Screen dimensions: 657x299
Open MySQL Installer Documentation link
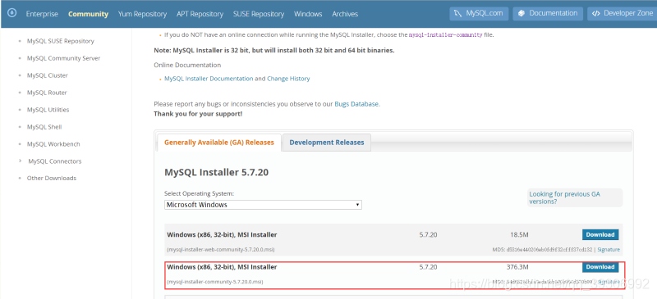[x=209, y=79]
